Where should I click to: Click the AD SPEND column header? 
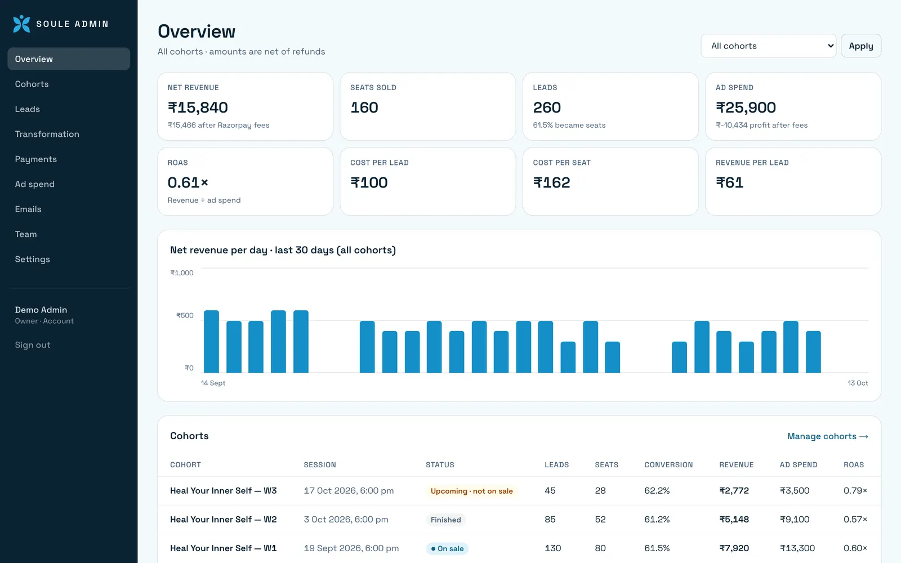[x=798, y=465]
